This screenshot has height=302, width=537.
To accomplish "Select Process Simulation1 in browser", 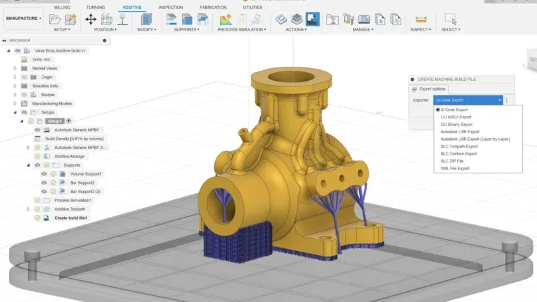I will [x=73, y=201].
